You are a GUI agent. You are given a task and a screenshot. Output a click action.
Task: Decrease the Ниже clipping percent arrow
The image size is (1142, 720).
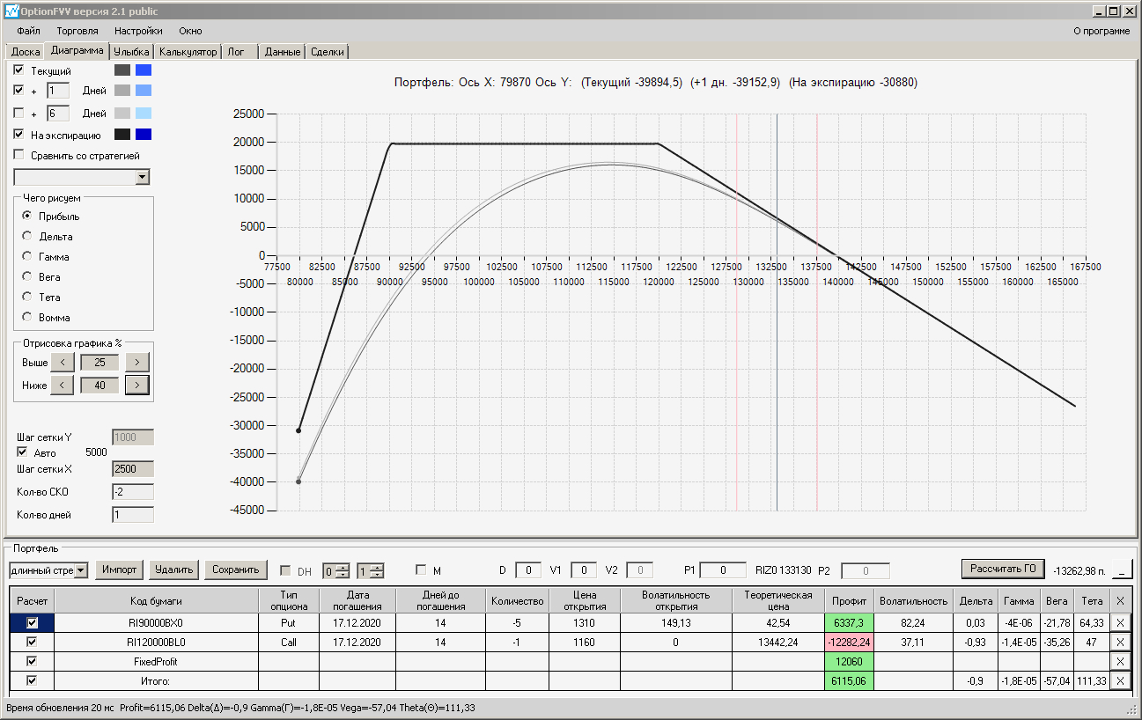(62, 385)
